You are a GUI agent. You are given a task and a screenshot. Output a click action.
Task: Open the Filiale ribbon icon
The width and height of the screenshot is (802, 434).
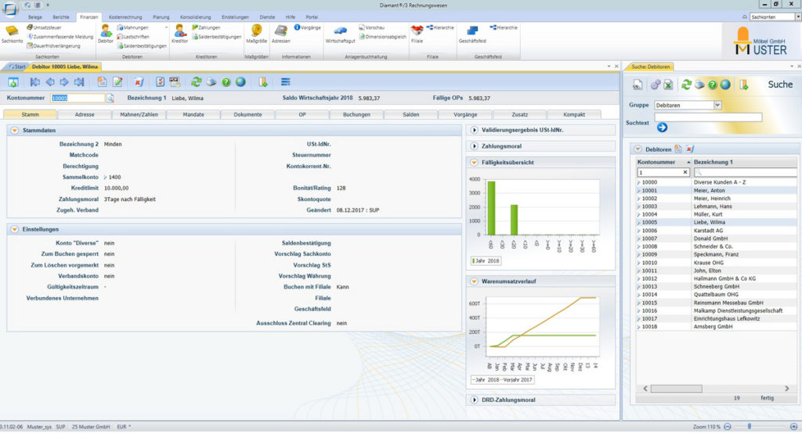(417, 34)
